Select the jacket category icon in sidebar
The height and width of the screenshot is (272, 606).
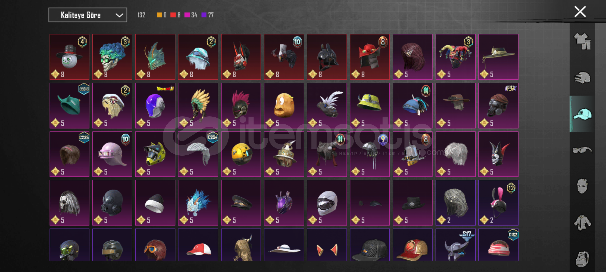pyautogui.click(x=582, y=223)
